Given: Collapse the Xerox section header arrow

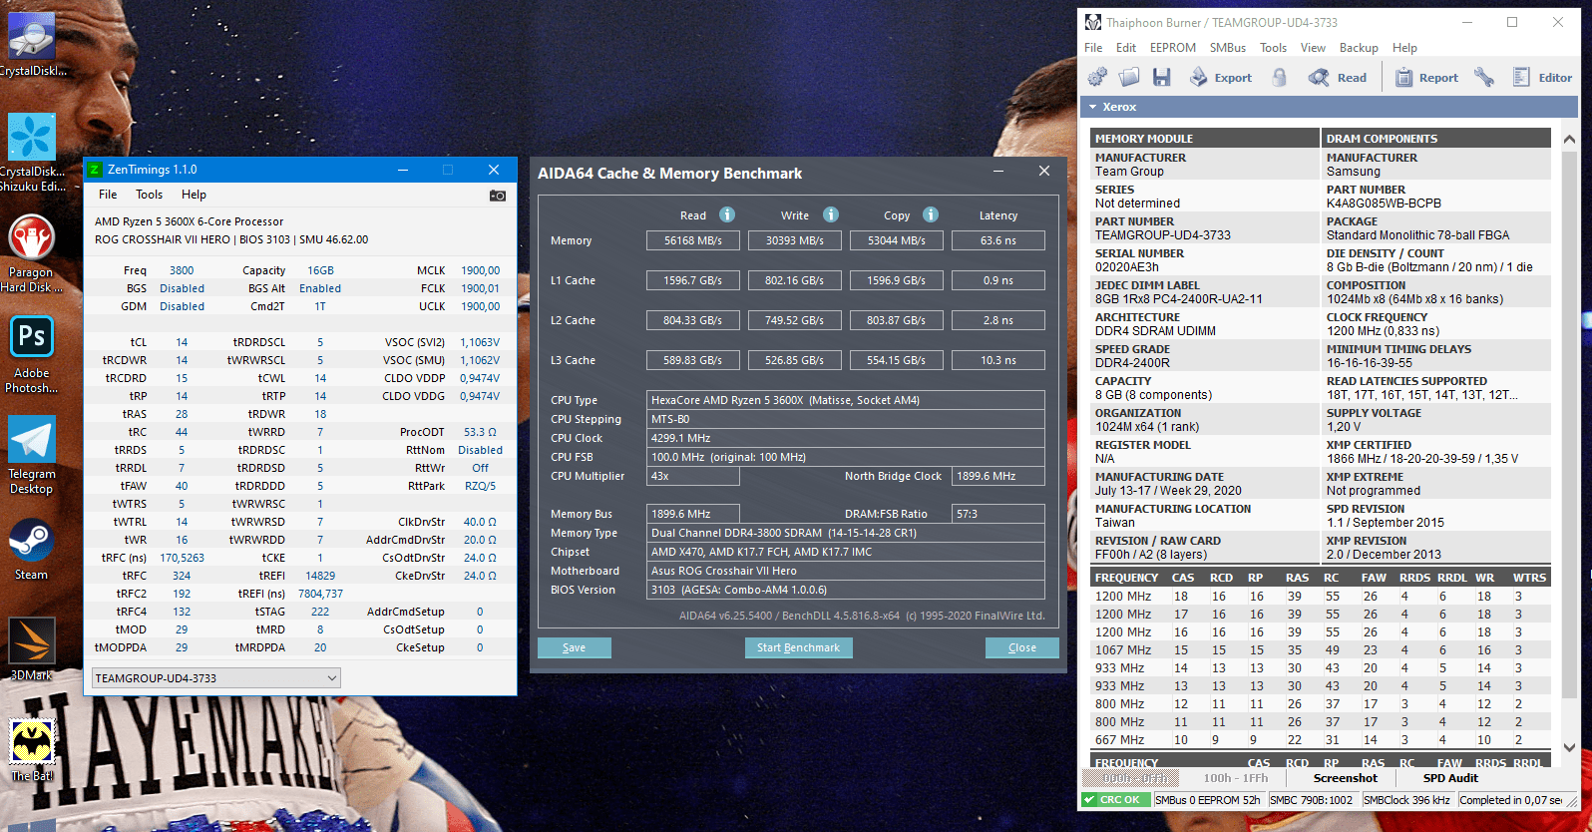Looking at the screenshot, I should click(x=1093, y=107).
